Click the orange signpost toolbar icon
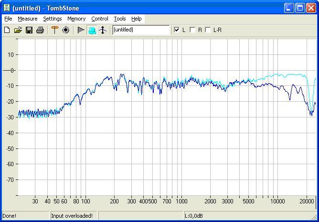The image size is (319, 222). [54, 30]
